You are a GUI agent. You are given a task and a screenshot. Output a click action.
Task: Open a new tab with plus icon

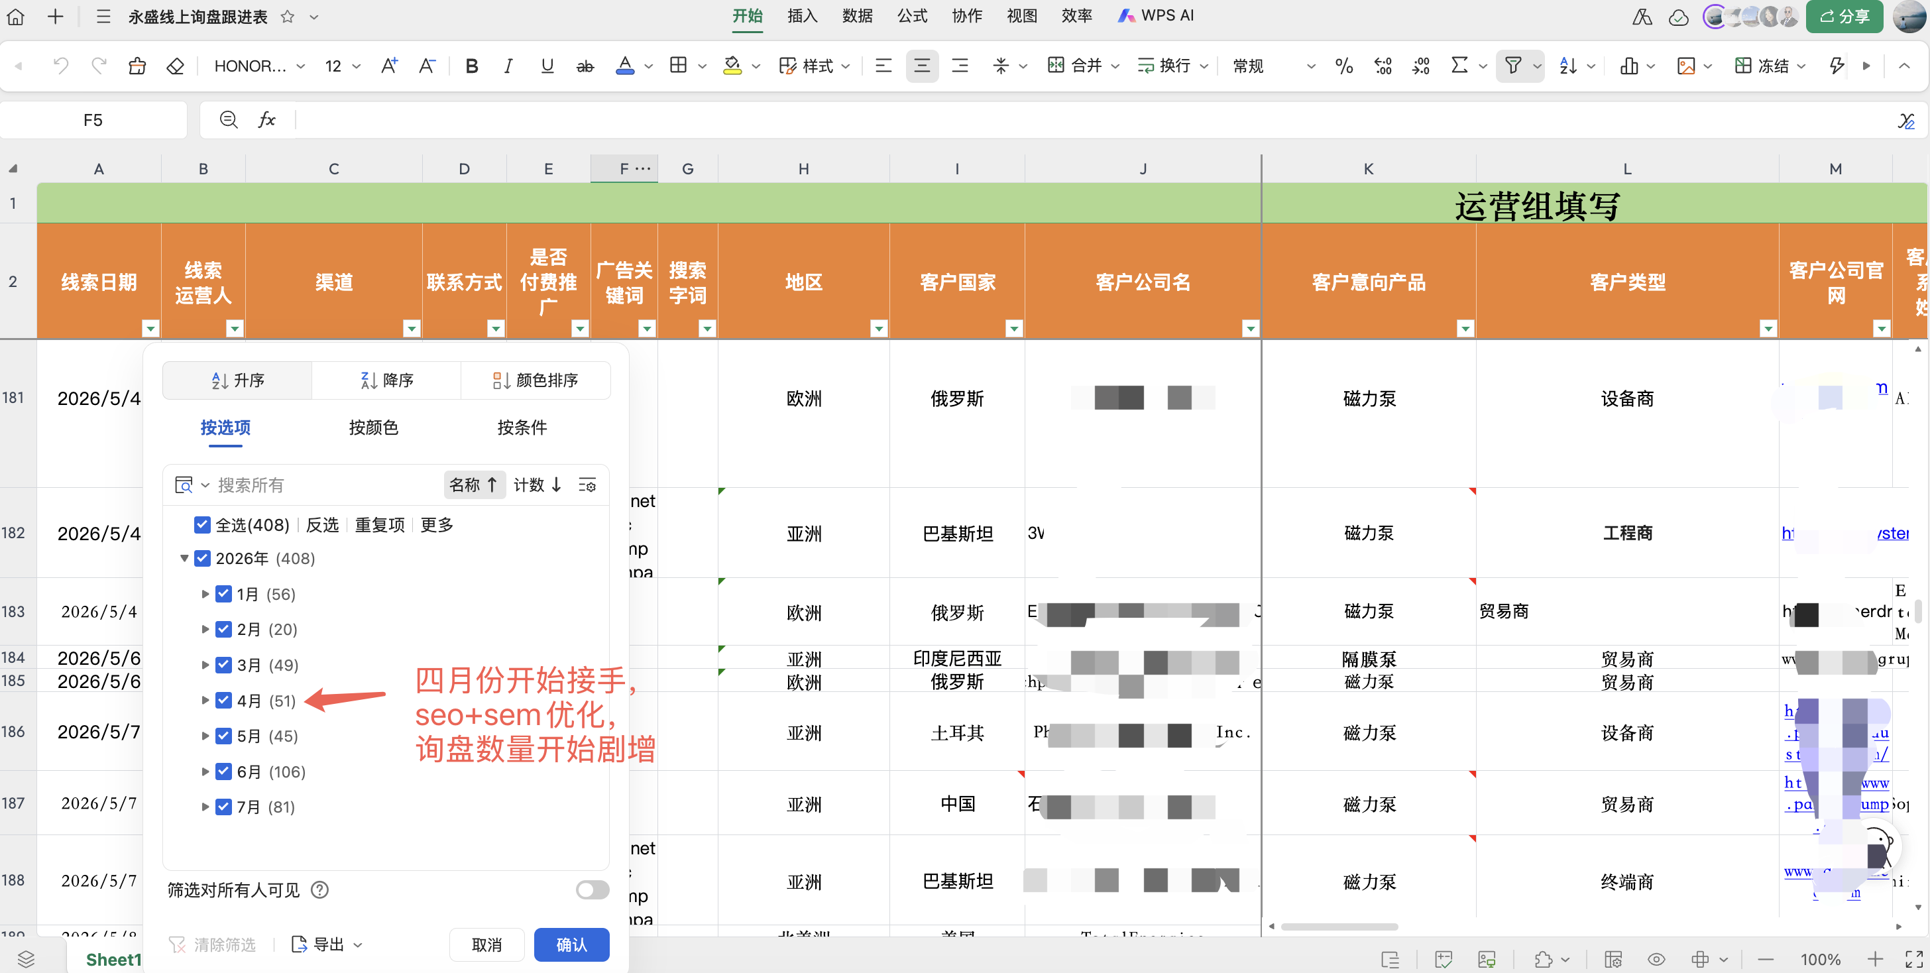tap(56, 17)
